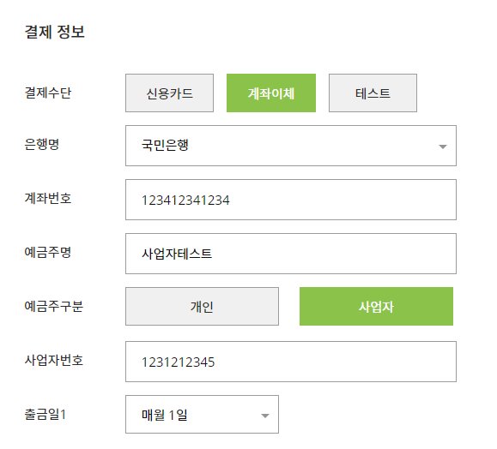
Task: Click the 결제 정보 section heading
Action: [x=55, y=32]
